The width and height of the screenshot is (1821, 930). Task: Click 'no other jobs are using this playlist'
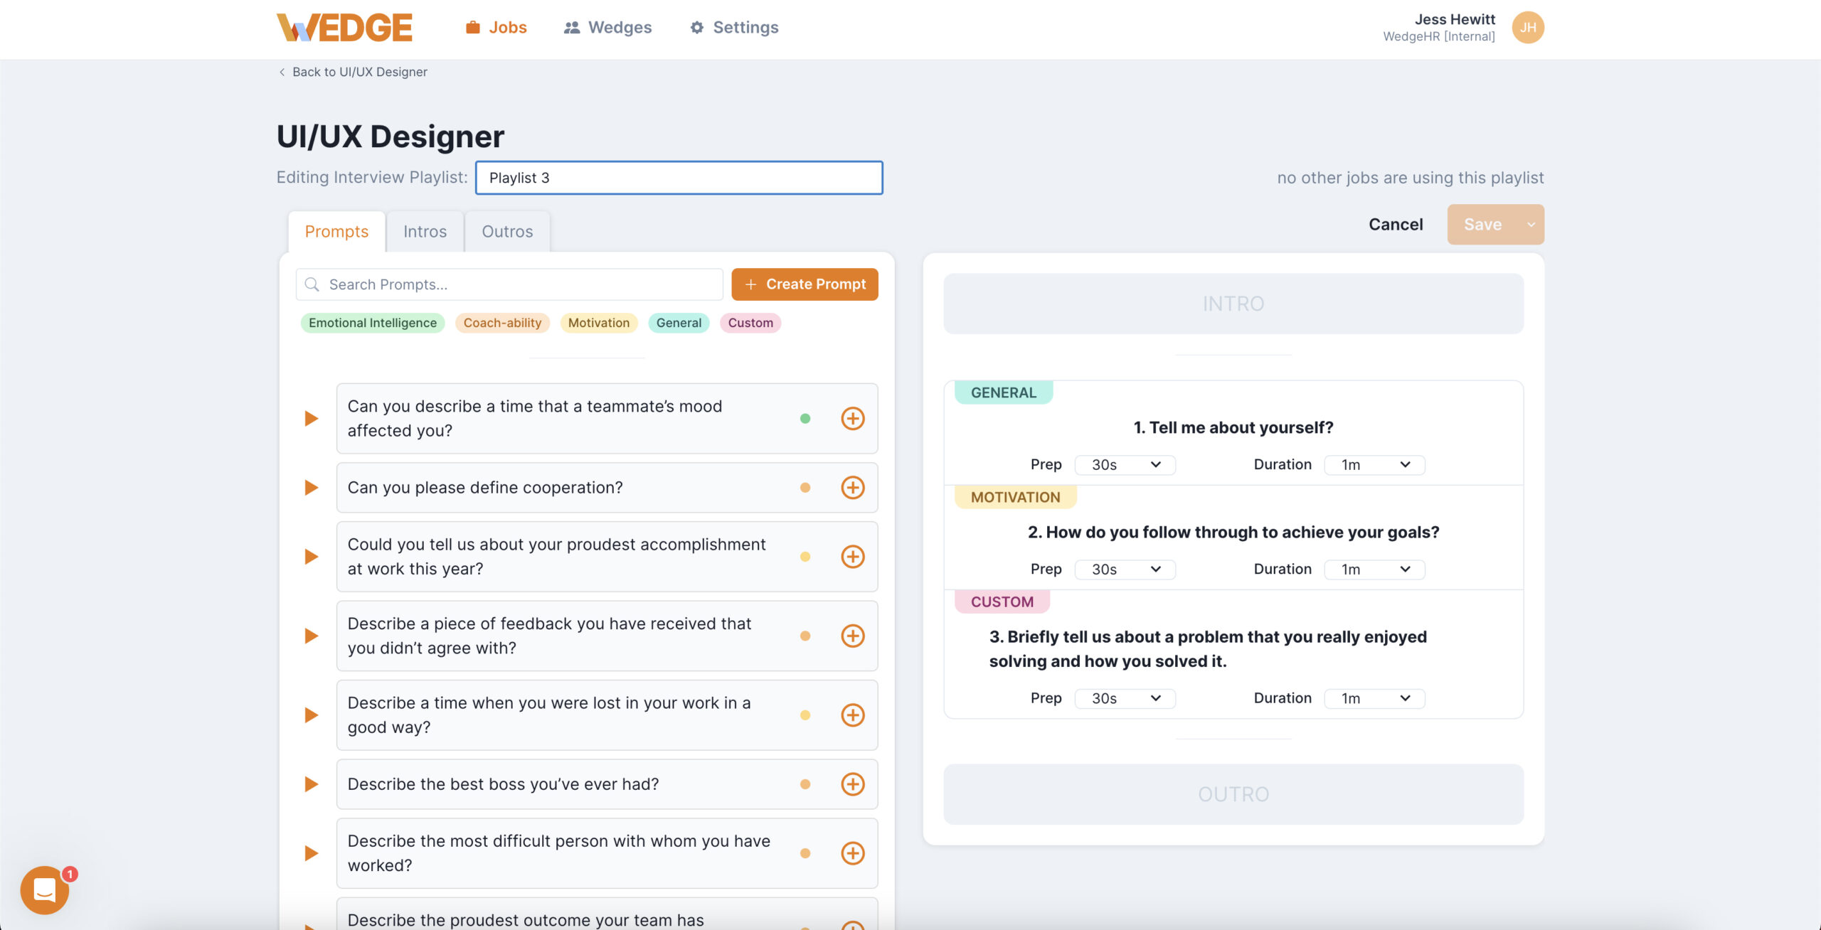click(x=1410, y=178)
